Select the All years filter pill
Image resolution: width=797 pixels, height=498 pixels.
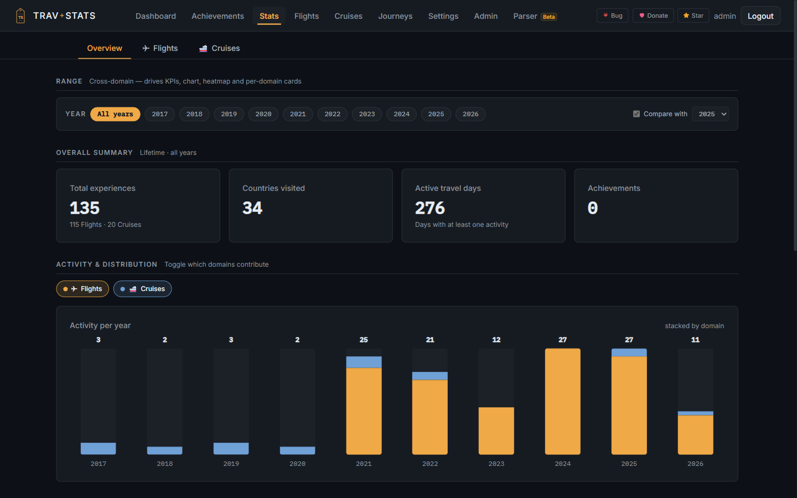coord(115,114)
